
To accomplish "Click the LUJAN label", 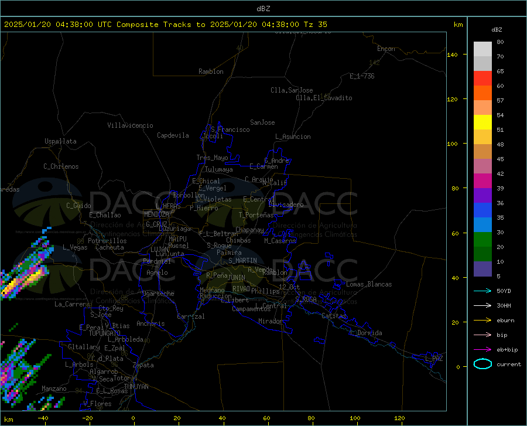I will pyautogui.click(x=159, y=250).
